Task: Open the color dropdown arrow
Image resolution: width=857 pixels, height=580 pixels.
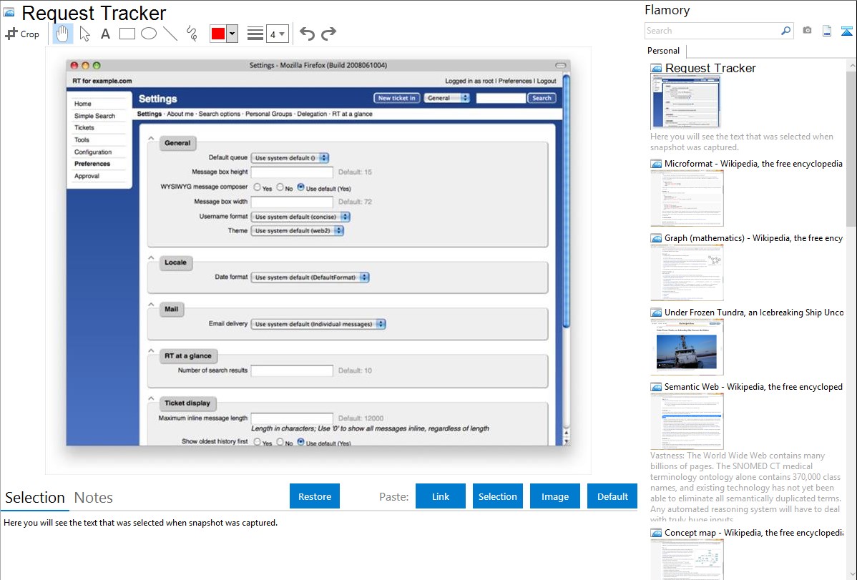Action: point(232,34)
